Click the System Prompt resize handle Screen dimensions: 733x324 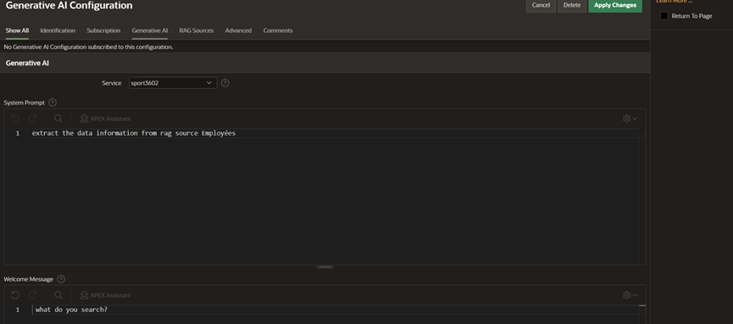325,267
